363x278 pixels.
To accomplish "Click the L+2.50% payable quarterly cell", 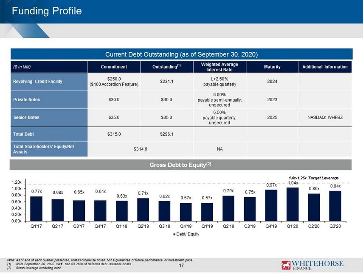I will [219, 82].
